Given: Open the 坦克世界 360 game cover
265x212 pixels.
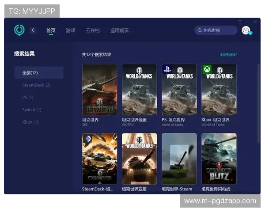Looking at the screenshot, I should click(99, 89).
